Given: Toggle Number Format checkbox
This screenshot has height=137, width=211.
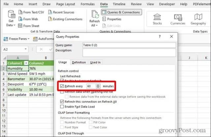Looking at the screenshot, I should (x=62, y=122).
